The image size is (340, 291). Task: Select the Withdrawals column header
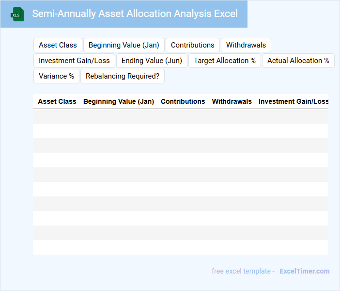click(x=232, y=101)
